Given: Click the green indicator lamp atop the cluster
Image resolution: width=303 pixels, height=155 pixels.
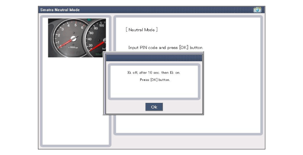Looking at the screenshot, I should [89, 20].
